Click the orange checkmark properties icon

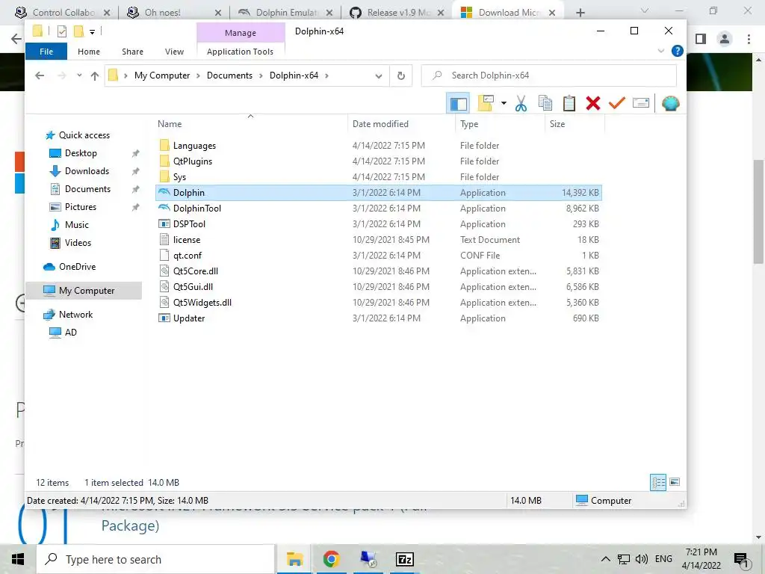(616, 103)
